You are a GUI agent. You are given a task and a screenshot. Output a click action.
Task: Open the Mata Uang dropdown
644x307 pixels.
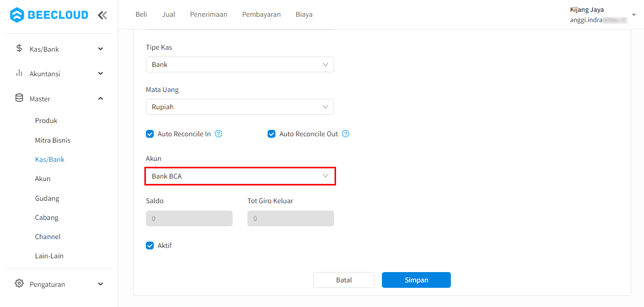239,107
